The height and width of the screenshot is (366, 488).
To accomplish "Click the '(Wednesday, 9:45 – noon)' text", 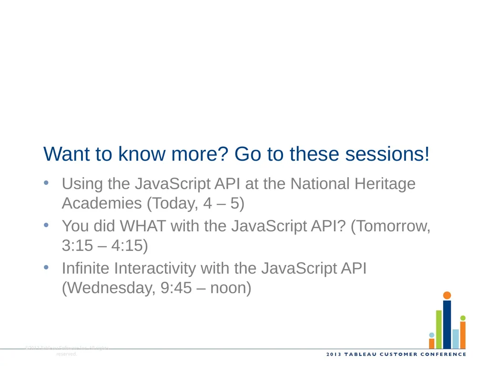I will click(x=156, y=287).
